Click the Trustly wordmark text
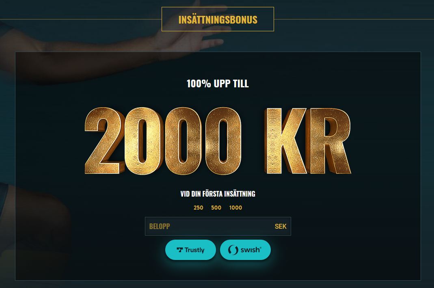The width and height of the screenshot is (434, 288). [194, 250]
